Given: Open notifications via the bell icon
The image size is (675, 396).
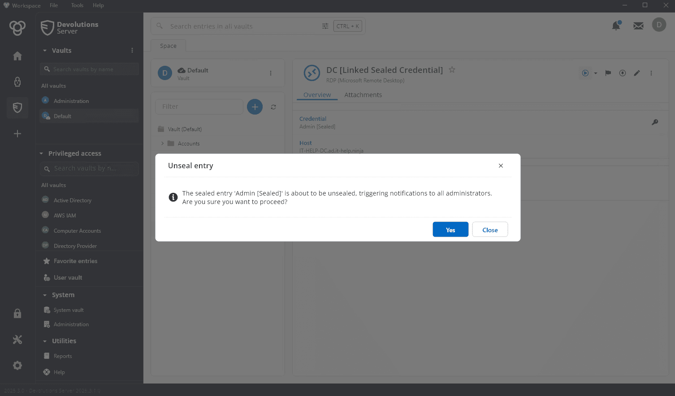Looking at the screenshot, I should pyautogui.click(x=616, y=26).
